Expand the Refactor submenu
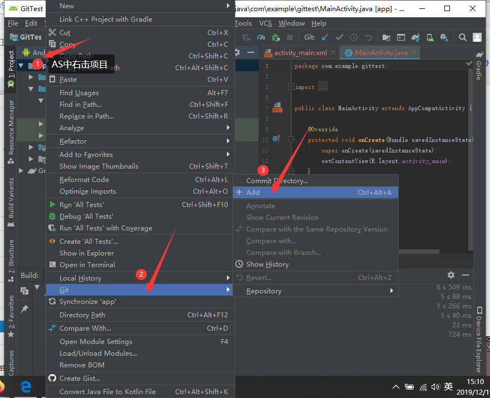490x398 pixels. click(x=140, y=141)
